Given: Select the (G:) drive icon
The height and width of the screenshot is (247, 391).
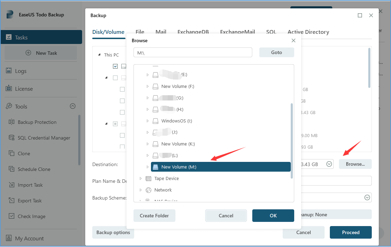Looking at the screenshot, I should (x=155, y=98).
